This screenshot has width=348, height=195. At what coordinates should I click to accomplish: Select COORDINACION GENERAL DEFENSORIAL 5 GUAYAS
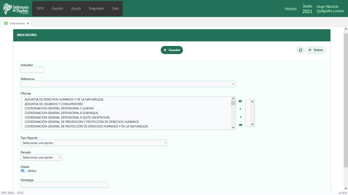59,108
